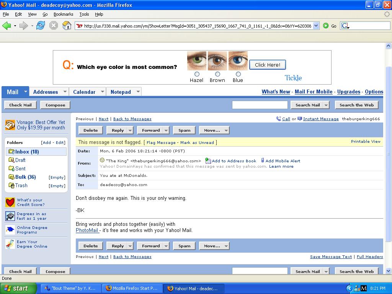Image resolution: width=392 pixels, height=294 pixels.
Task: Switch to 'Bout Theme' taskbar item
Action: (x=70, y=289)
